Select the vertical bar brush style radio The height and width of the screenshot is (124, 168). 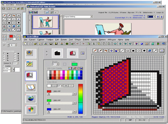pyautogui.click(x=15, y=58)
